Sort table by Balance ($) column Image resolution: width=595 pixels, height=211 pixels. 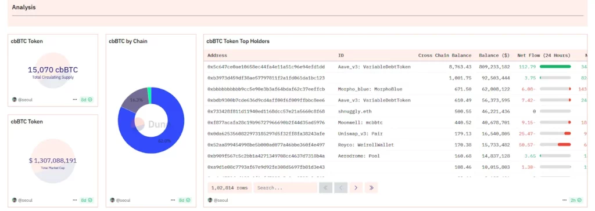pos(494,55)
